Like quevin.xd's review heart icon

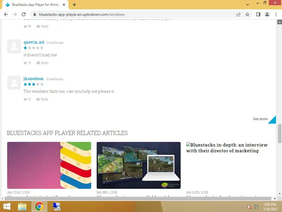(x=25, y=63)
